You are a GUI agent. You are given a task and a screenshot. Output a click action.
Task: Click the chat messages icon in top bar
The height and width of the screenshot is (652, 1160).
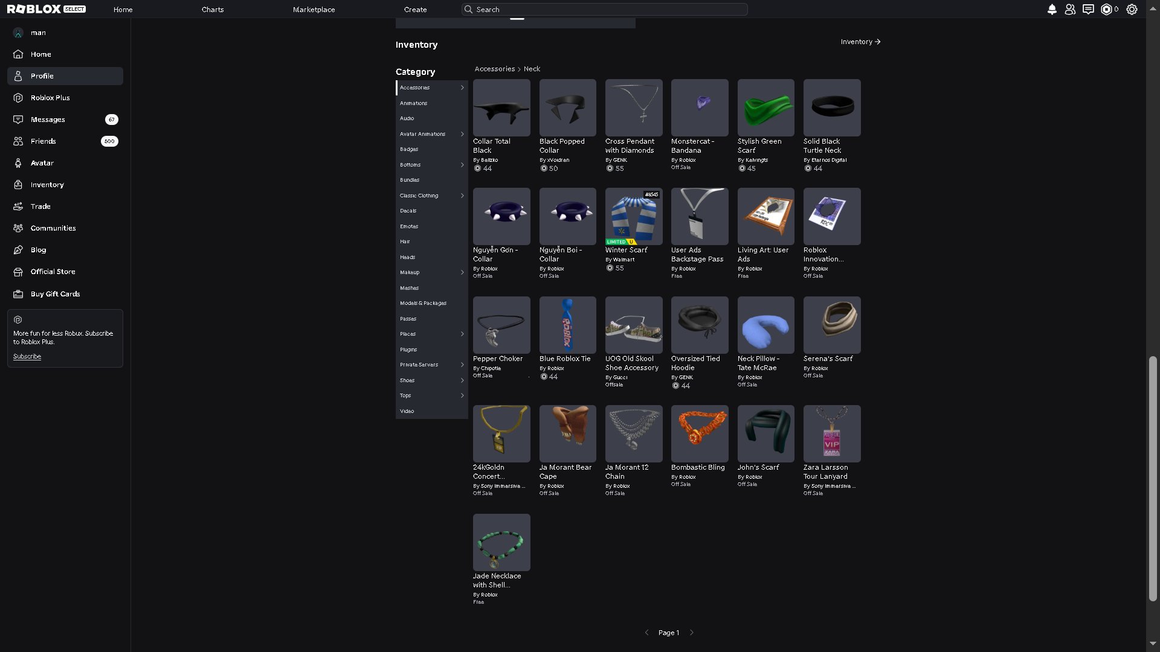click(1088, 10)
